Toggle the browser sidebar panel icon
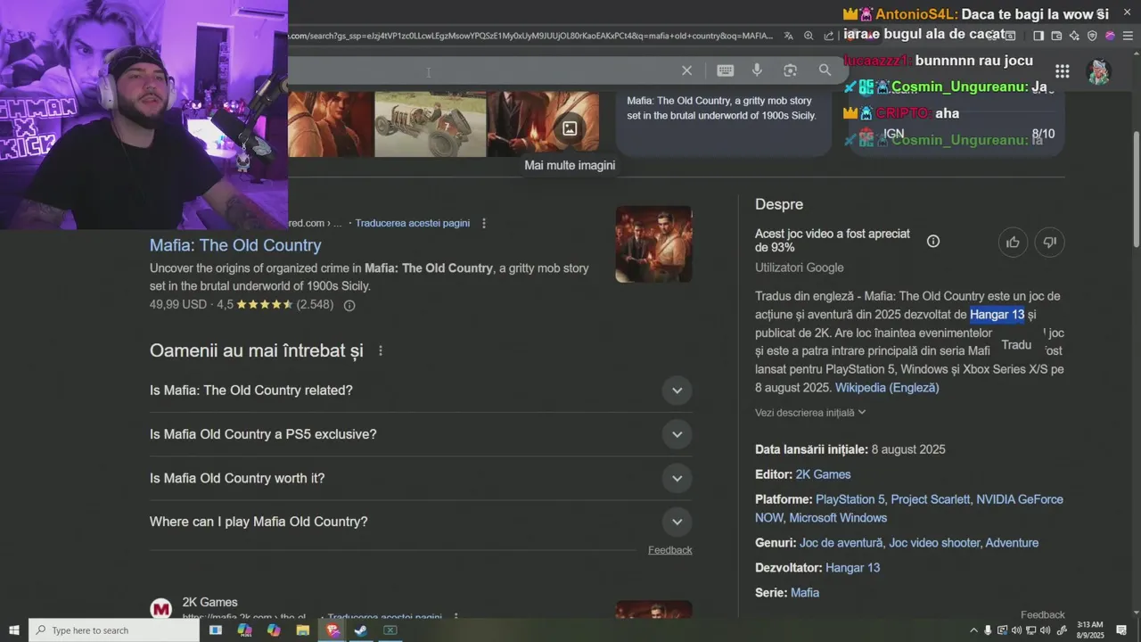Screen dimensions: 1141x642 pyautogui.click(x=1038, y=36)
